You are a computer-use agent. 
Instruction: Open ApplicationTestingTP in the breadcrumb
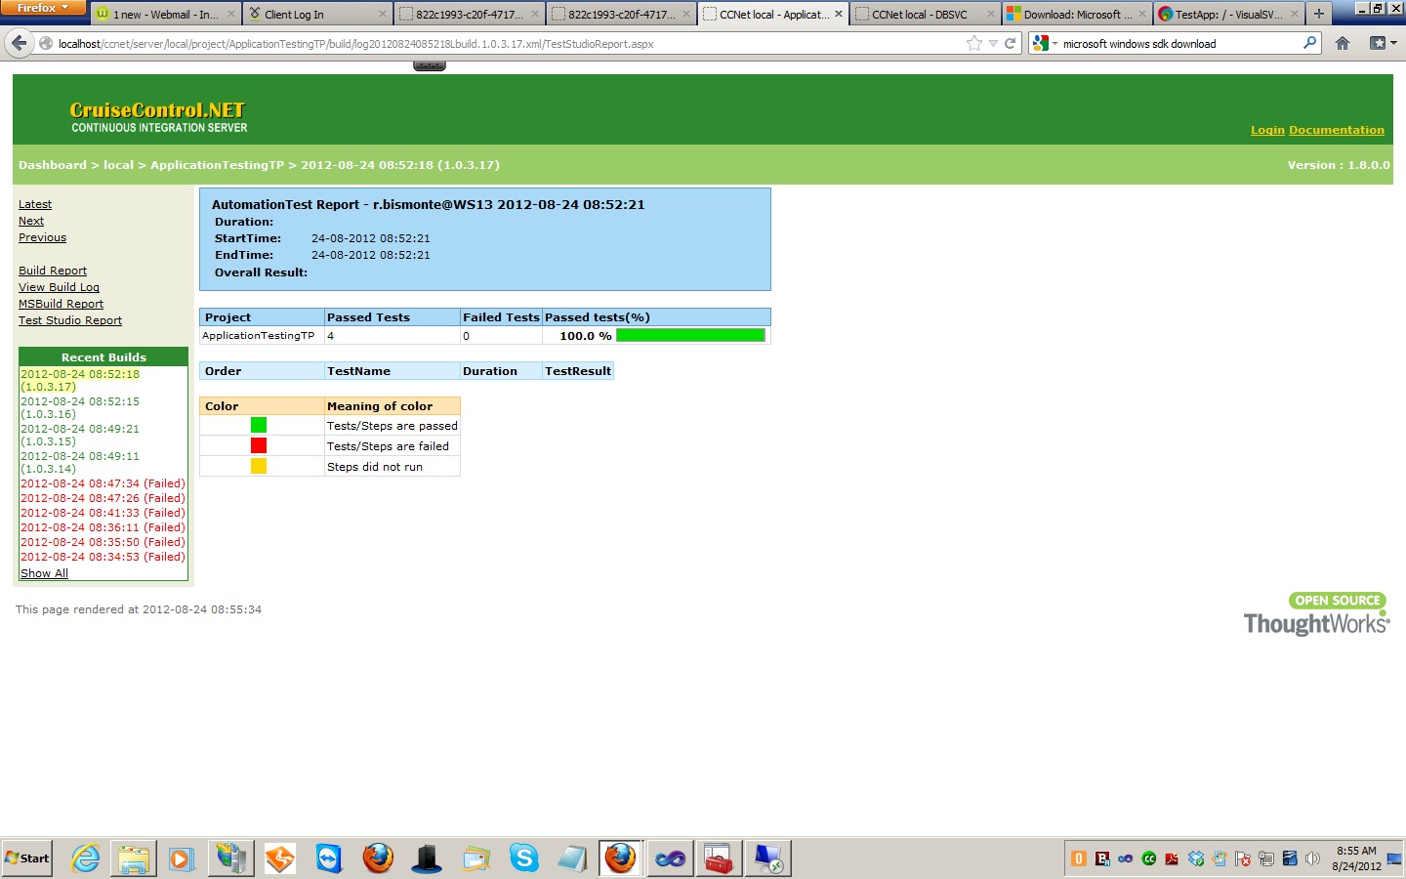point(217,165)
